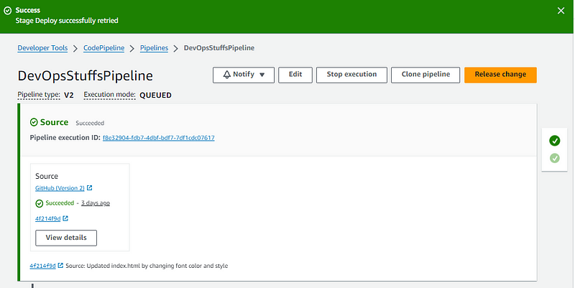Open commit 4f214f9d link beside the commit message
Screen dimensions: 575x288
click(x=42, y=266)
